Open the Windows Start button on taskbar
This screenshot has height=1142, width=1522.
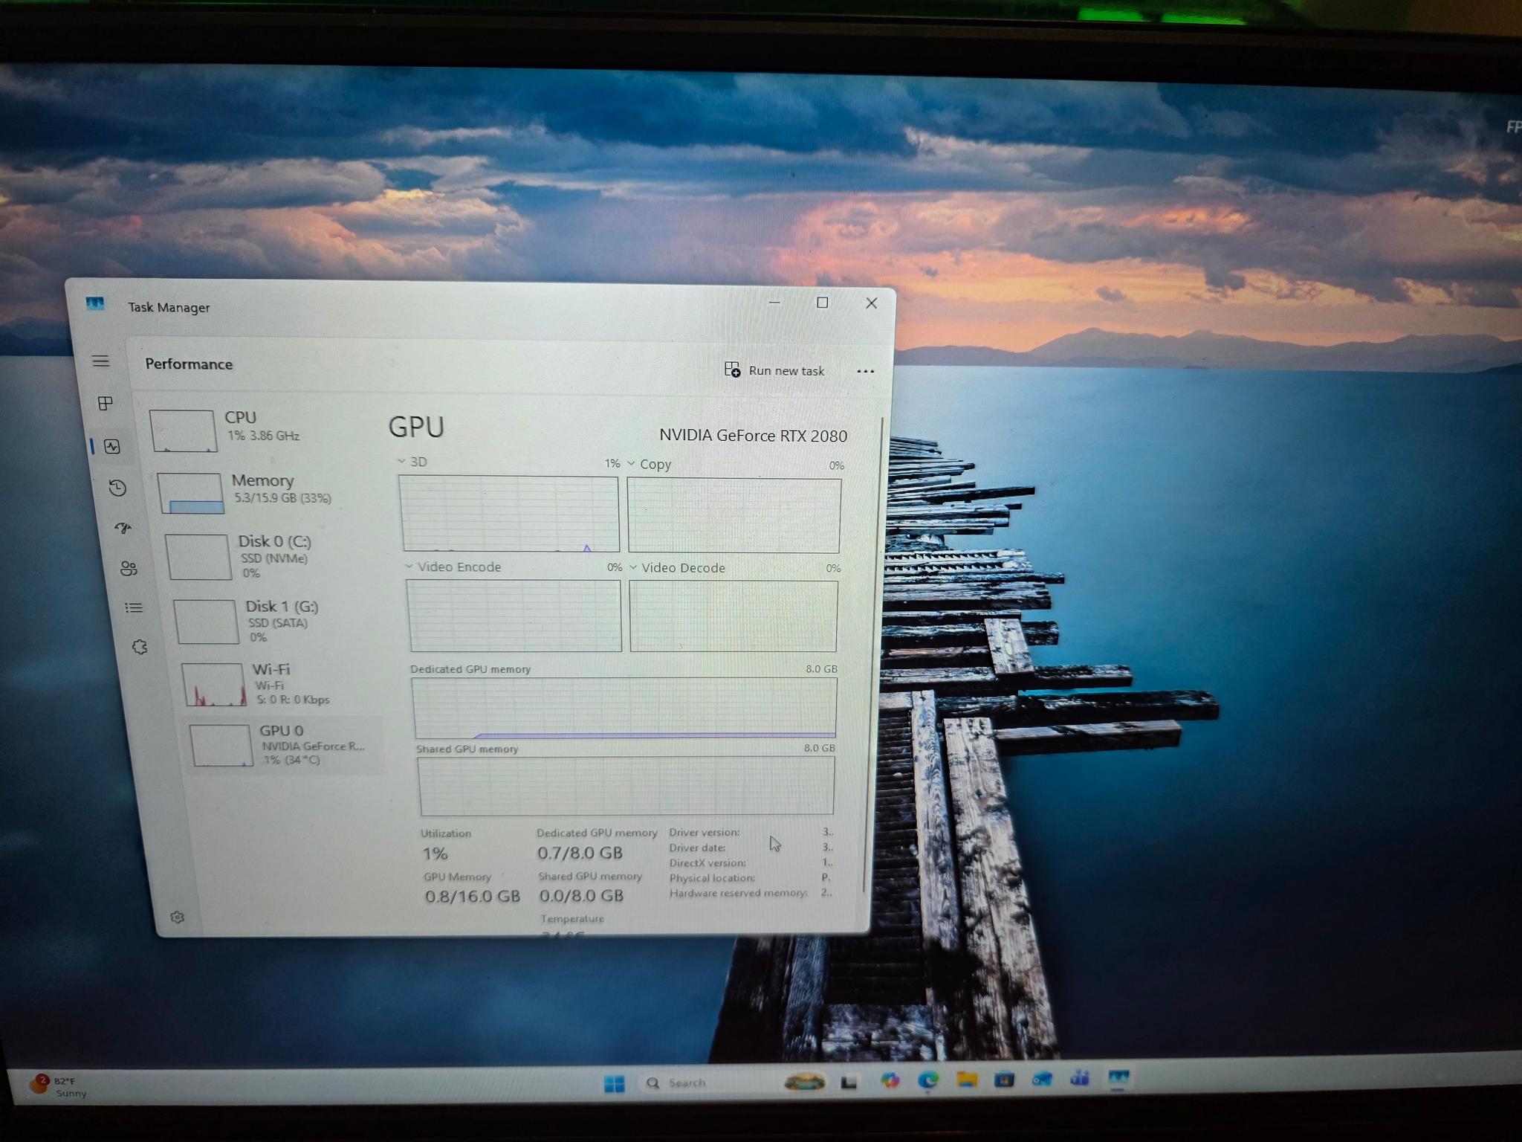(x=615, y=1084)
